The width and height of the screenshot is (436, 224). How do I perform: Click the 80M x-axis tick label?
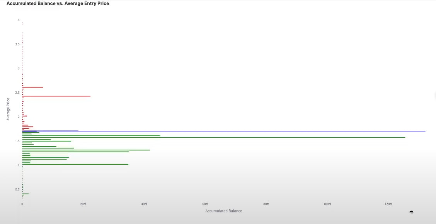(266, 204)
